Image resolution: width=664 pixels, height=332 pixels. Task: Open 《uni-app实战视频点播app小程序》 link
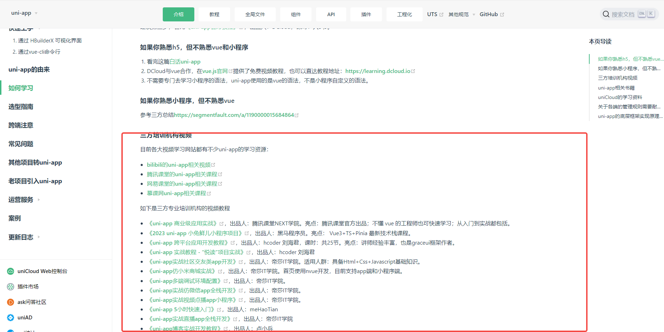point(193,300)
